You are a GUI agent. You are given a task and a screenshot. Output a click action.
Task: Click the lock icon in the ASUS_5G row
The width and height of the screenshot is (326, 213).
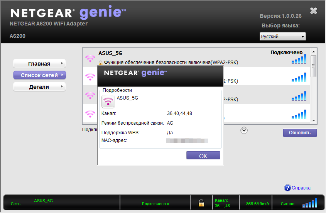tap(100, 63)
